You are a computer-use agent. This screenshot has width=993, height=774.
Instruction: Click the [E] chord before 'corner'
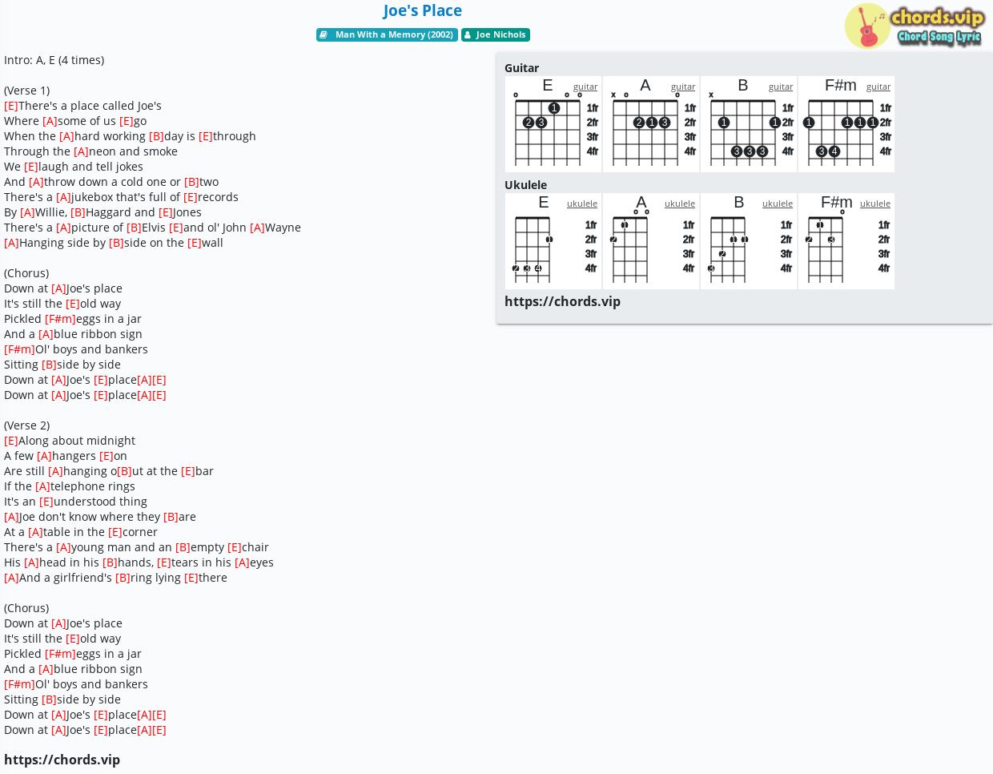[x=115, y=532]
